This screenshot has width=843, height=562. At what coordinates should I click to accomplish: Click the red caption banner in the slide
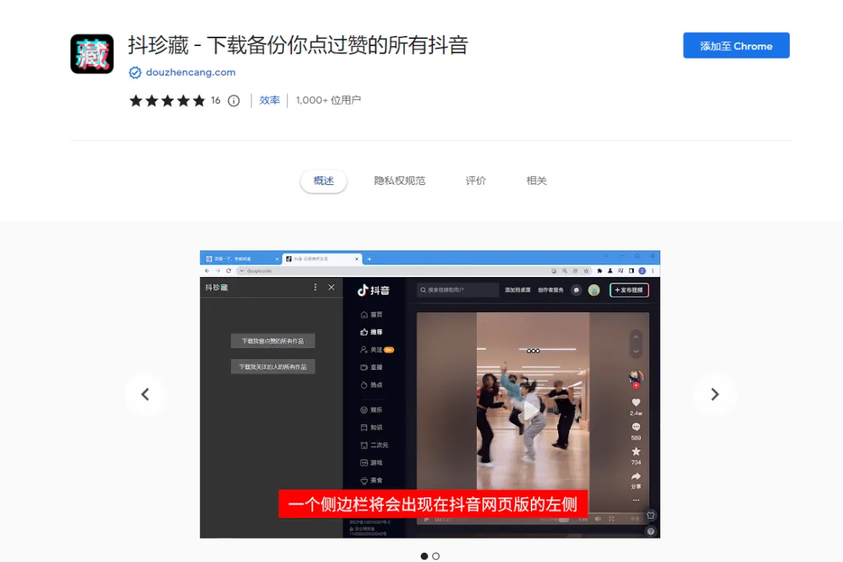432,504
